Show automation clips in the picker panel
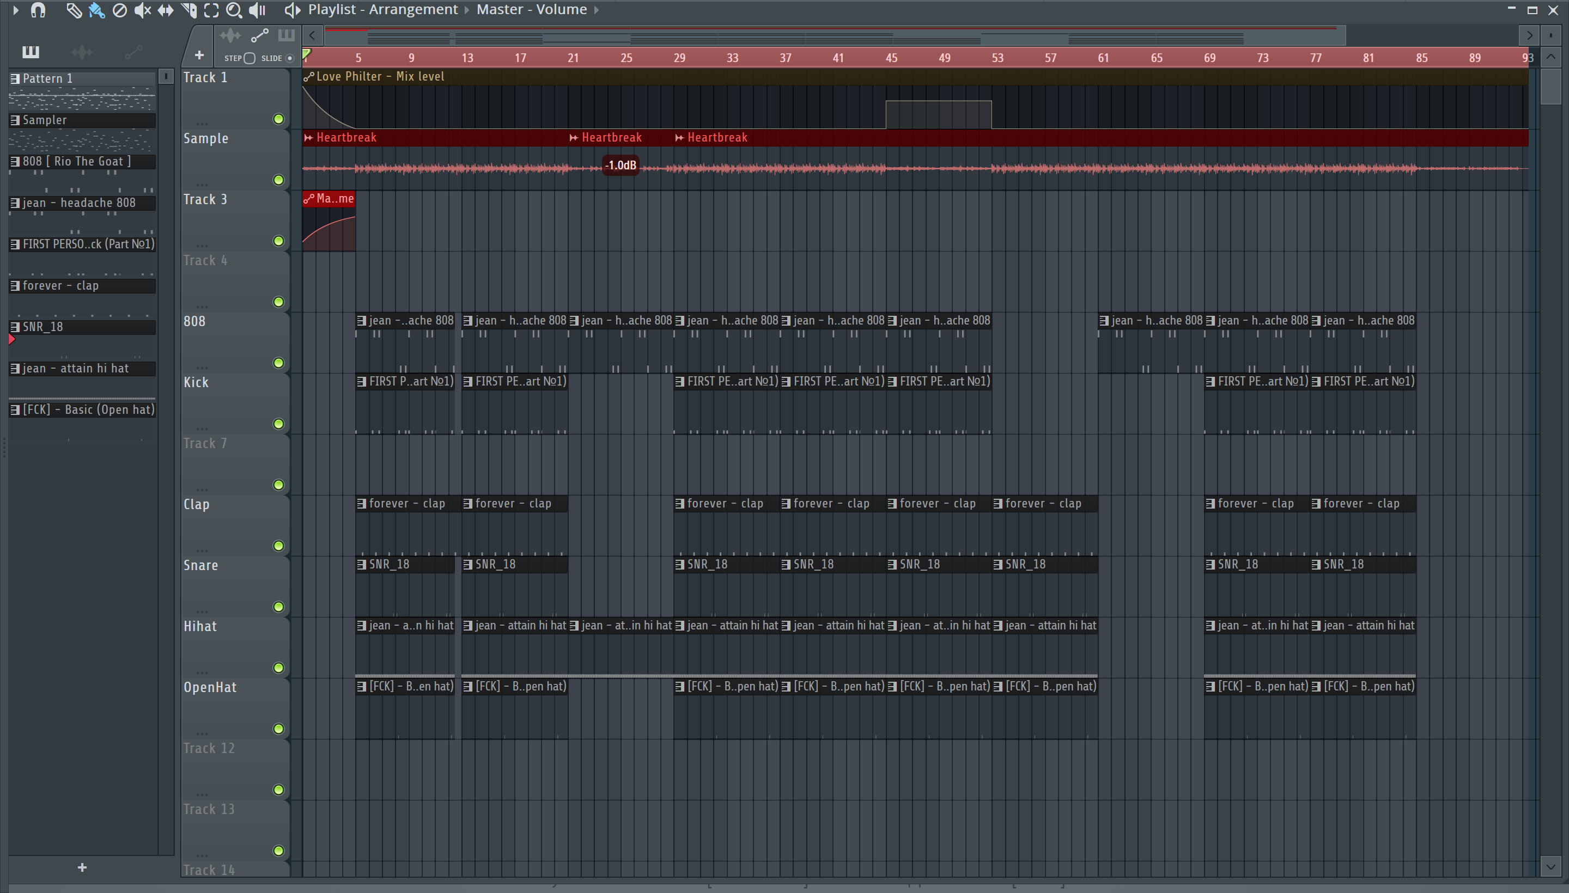The height and width of the screenshot is (893, 1569). pos(133,52)
